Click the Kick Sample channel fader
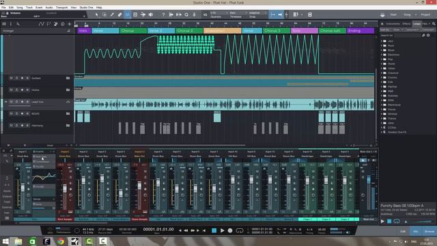437x246 pixels. 65,189
